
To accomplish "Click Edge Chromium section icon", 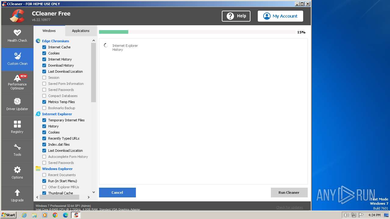I will click(38, 41).
